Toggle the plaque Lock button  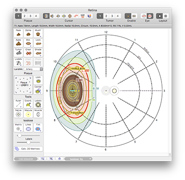point(38,80)
